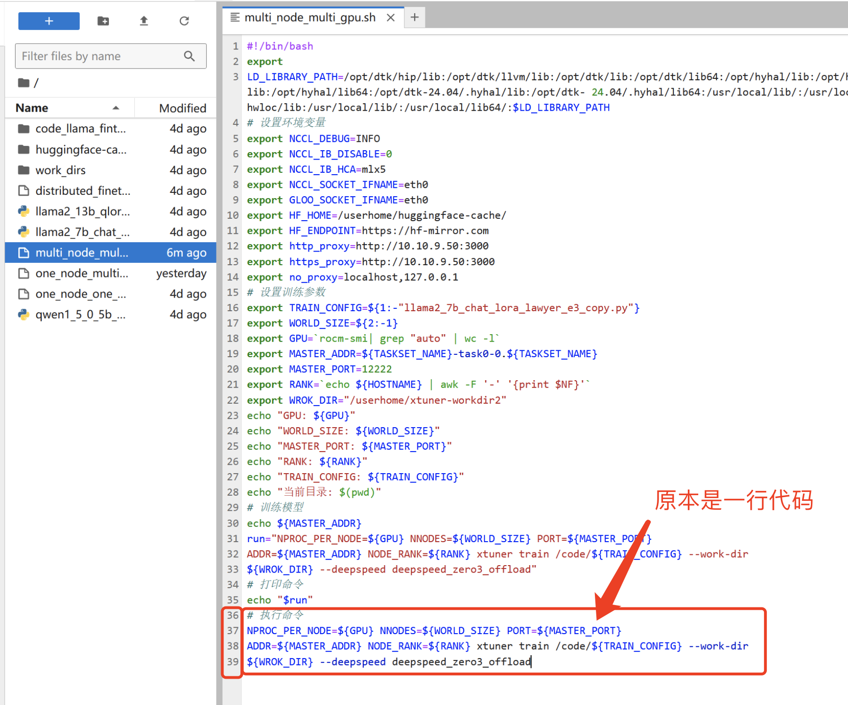Click the search magnifier in filter box
The width and height of the screenshot is (848, 705).
pyautogui.click(x=189, y=56)
